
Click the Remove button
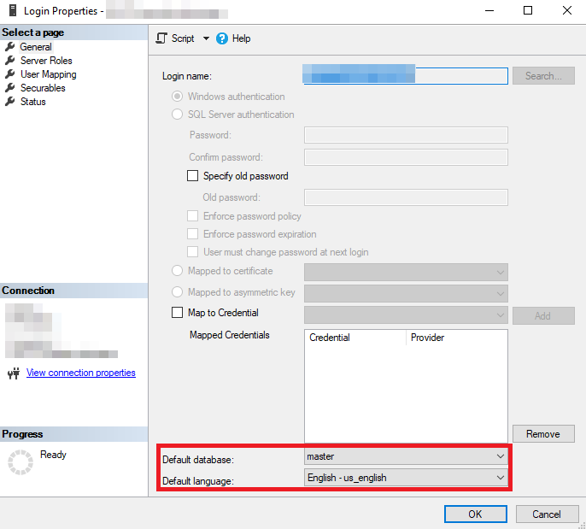543,433
